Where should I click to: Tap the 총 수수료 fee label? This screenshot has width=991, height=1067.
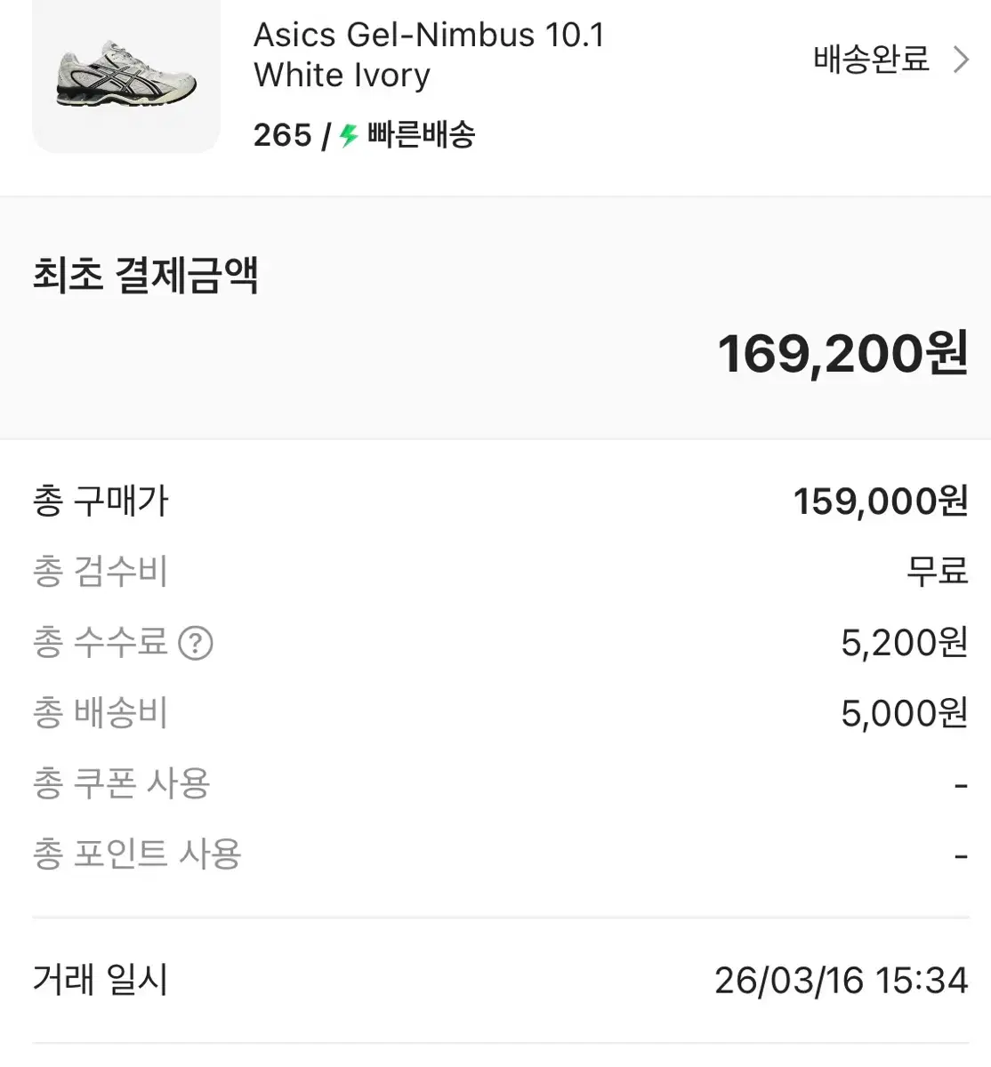click(x=101, y=642)
